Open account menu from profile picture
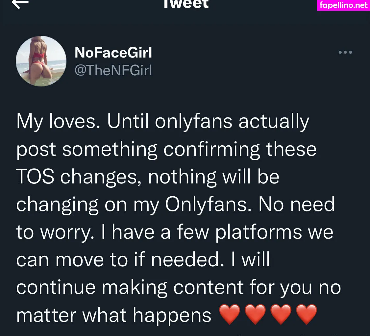This screenshot has height=336, width=370. tap(41, 61)
